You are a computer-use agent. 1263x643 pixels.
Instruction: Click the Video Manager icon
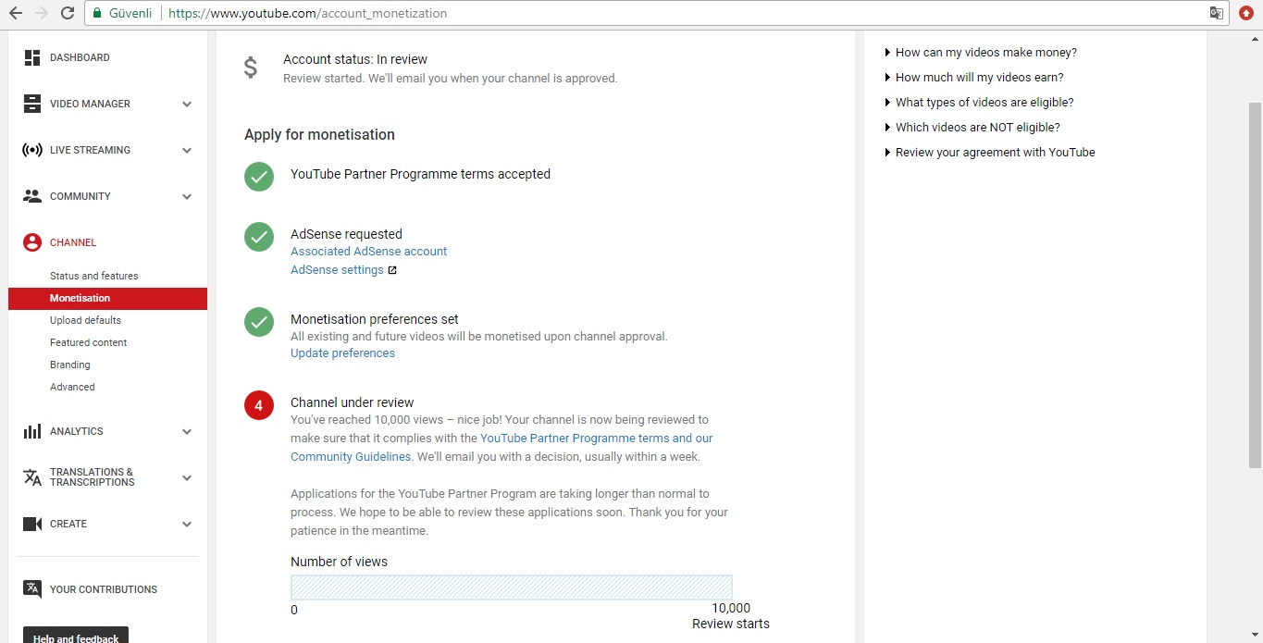32,104
